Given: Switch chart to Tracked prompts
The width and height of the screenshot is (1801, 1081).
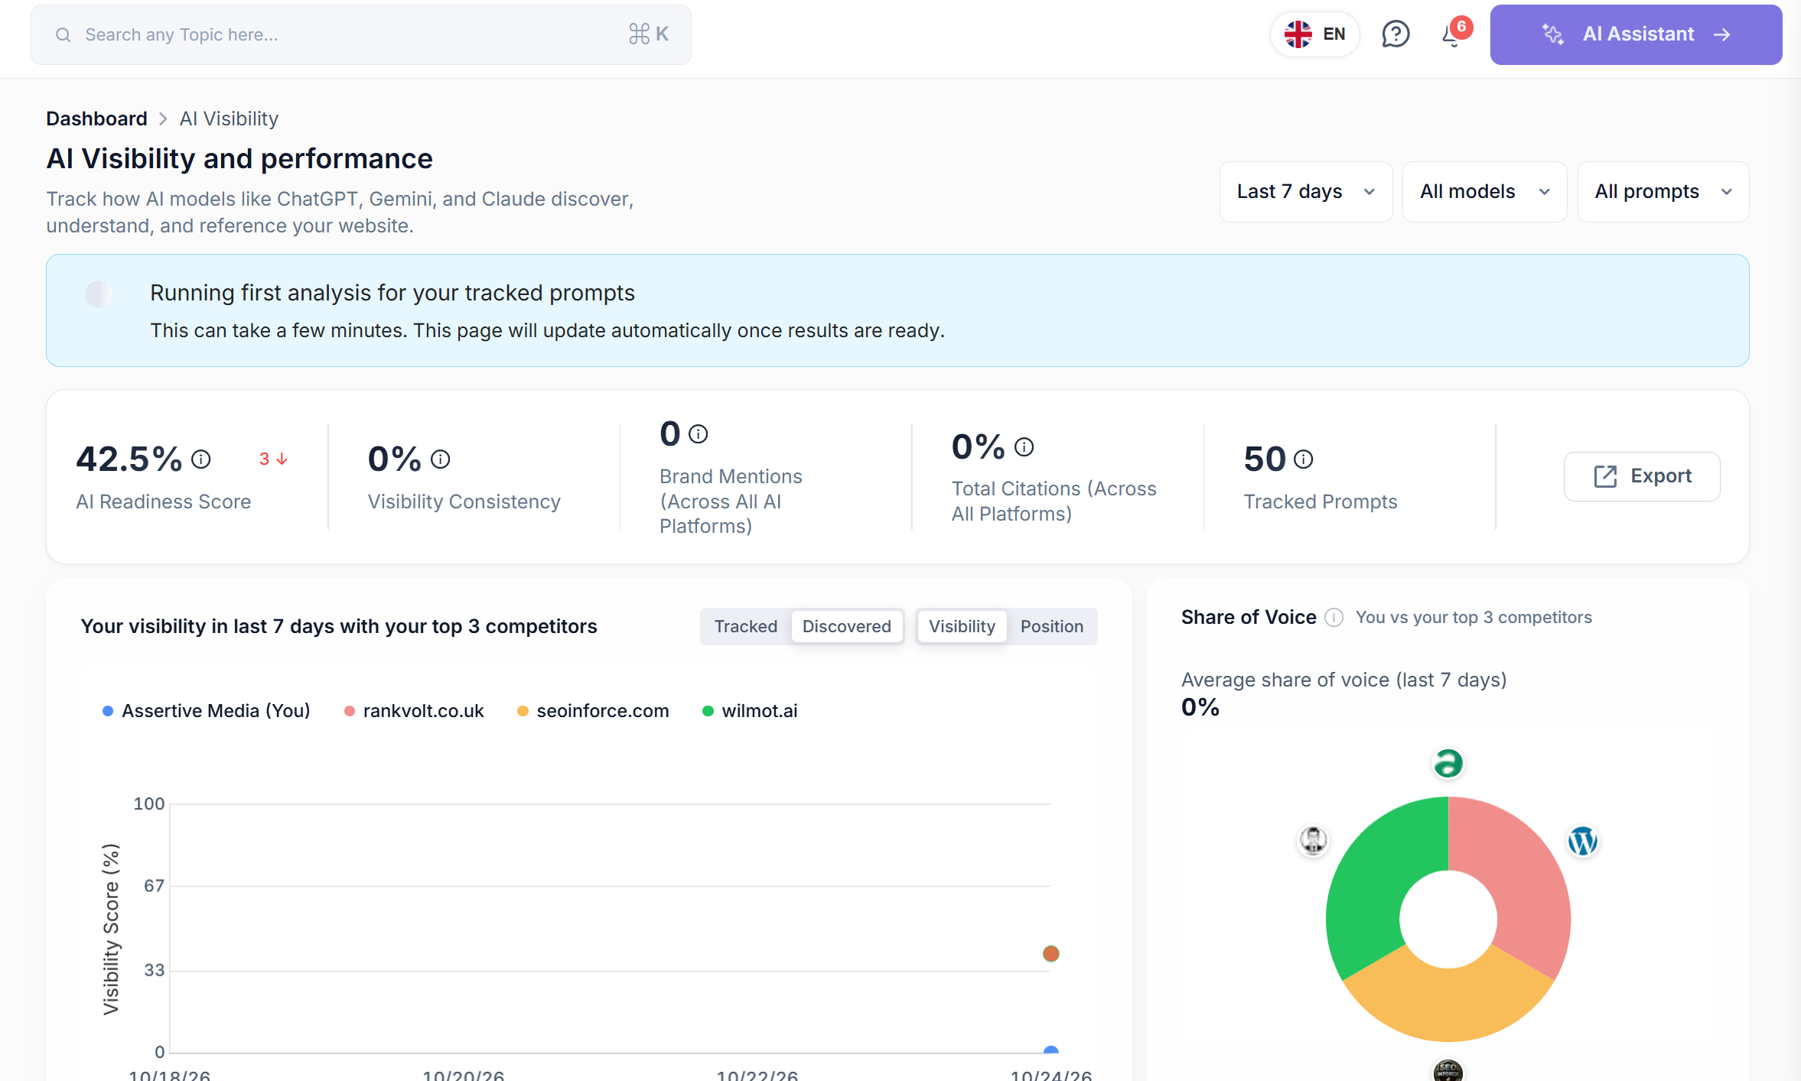Looking at the screenshot, I should (x=745, y=626).
